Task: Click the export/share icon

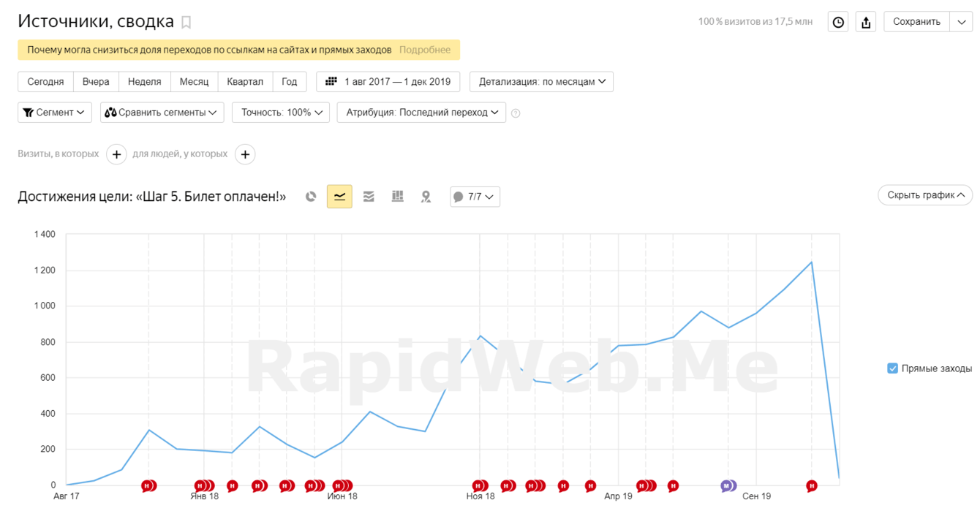Action: pyautogui.click(x=866, y=22)
